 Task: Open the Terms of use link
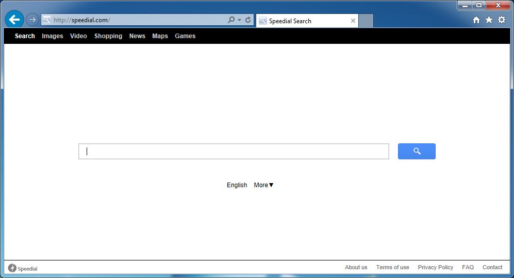click(x=392, y=267)
